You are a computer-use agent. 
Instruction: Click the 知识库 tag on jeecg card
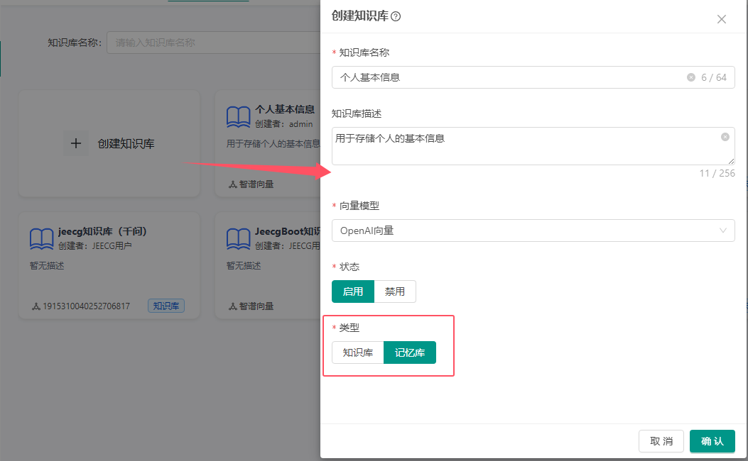click(166, 306)
